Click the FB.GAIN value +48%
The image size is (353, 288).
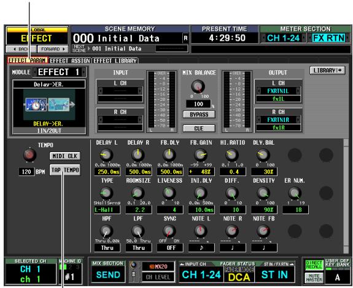point(201,172)
